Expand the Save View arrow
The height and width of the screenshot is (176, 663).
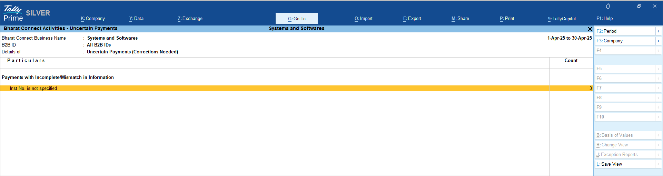[x=658, y=164]
